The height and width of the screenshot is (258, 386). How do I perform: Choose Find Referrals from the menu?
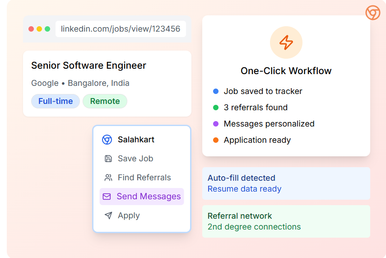144,178
